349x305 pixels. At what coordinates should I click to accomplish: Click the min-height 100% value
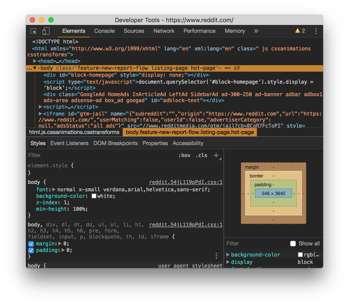(x=79, y=209)
